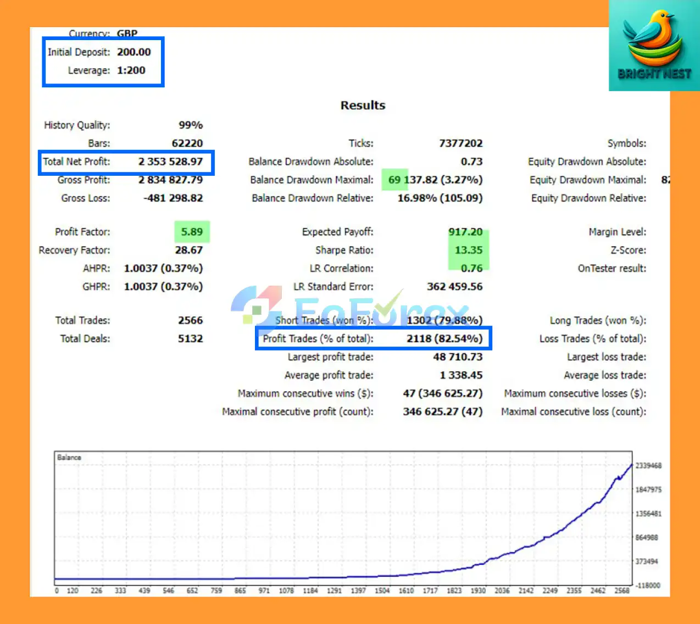
Task: Click the History Quality 99% value
Action: coord(191,125)
